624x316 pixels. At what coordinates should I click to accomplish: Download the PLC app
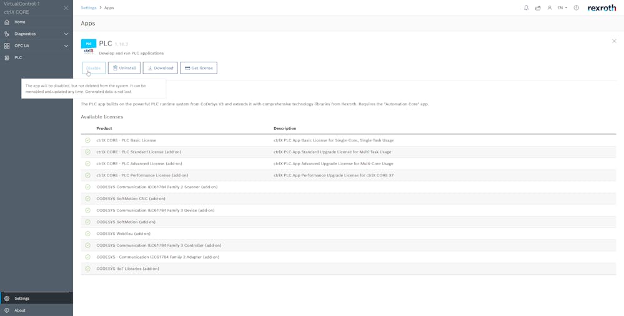coord(160,68)
